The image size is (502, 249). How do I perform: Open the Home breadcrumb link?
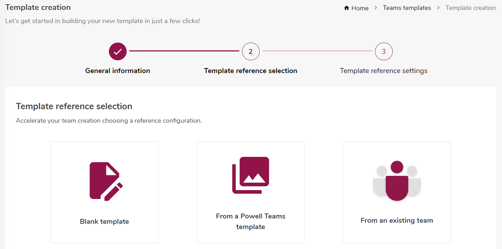[359, 7]
